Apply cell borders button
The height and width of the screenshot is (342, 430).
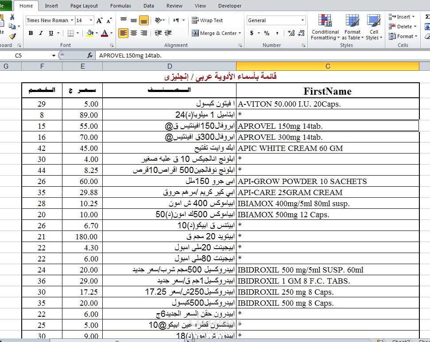point(70,33)
